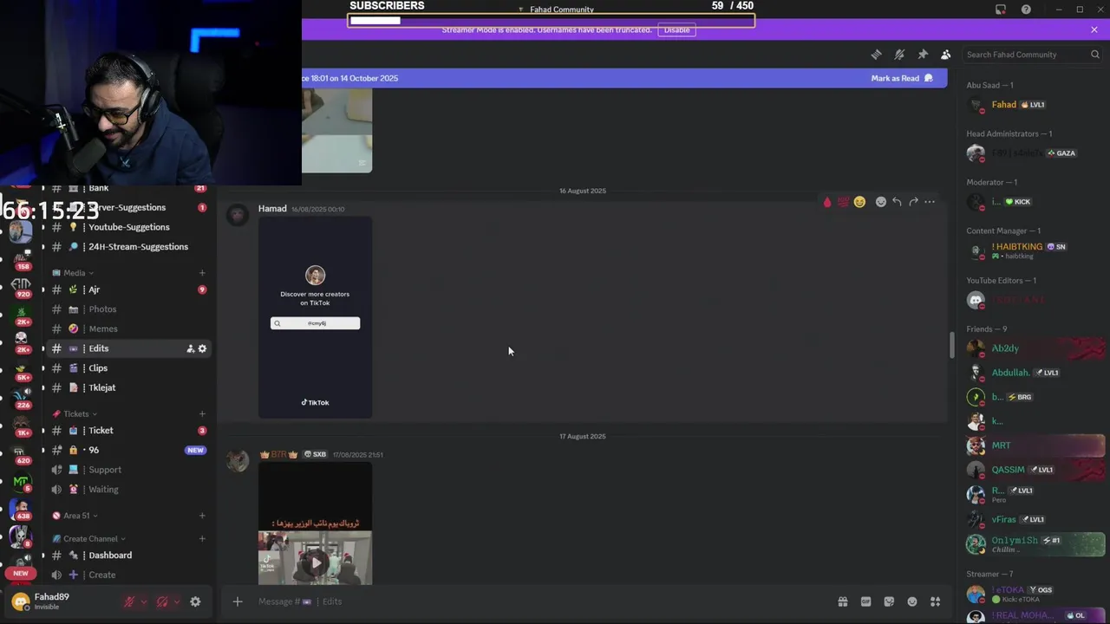Play the video in B7R's message

(316, 562)
